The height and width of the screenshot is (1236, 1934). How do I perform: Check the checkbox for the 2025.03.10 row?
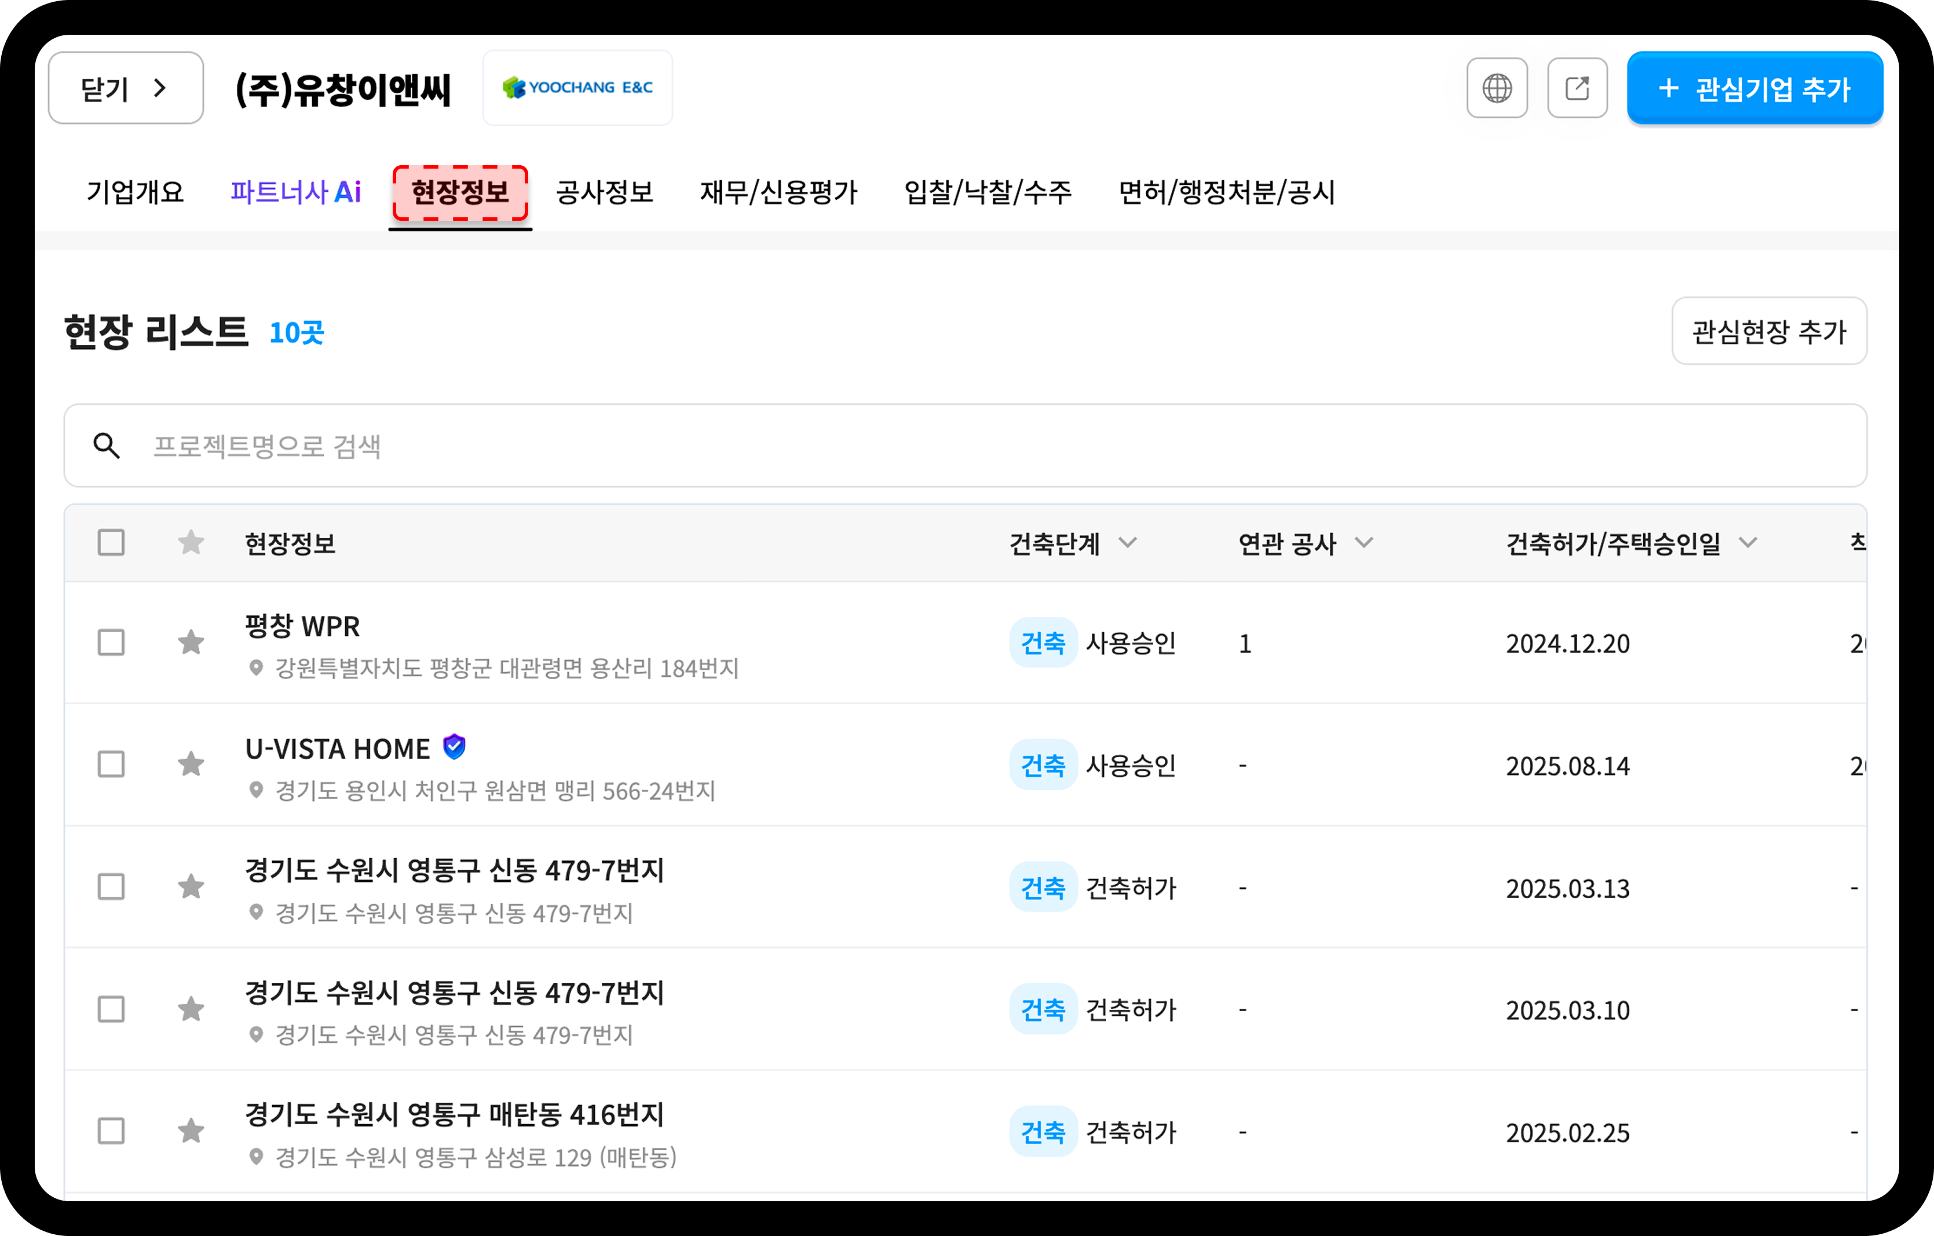pyautogui.click(x=111, y=1009)
